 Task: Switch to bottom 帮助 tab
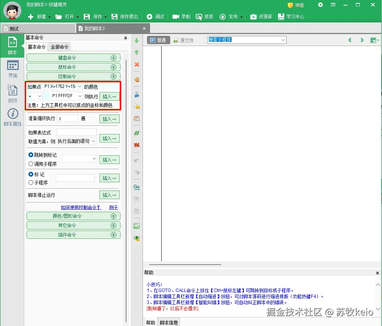click(150, 322)
